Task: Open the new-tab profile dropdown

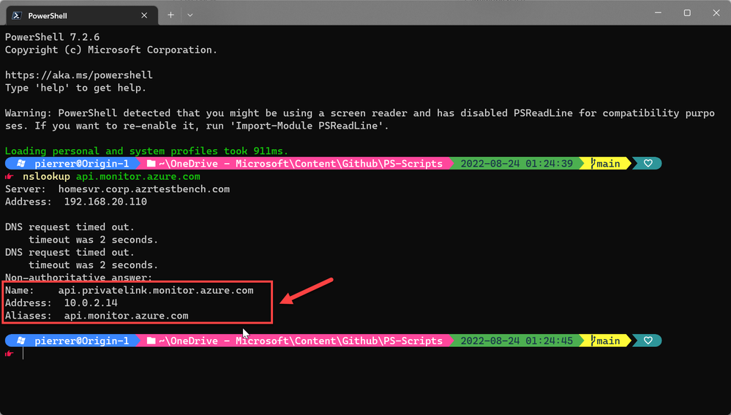Action: 190,15
